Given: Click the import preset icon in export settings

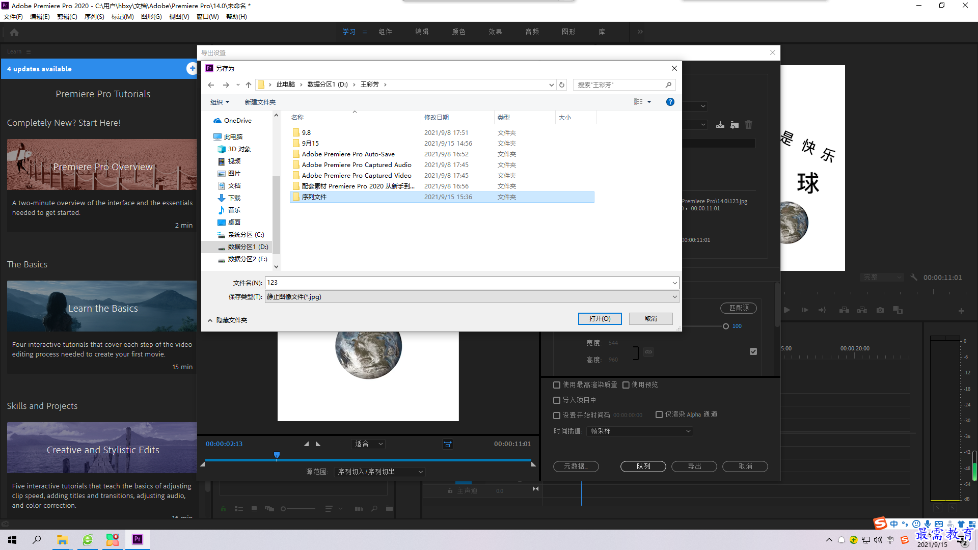Looking at the screenshot, I should click(735, 125).
